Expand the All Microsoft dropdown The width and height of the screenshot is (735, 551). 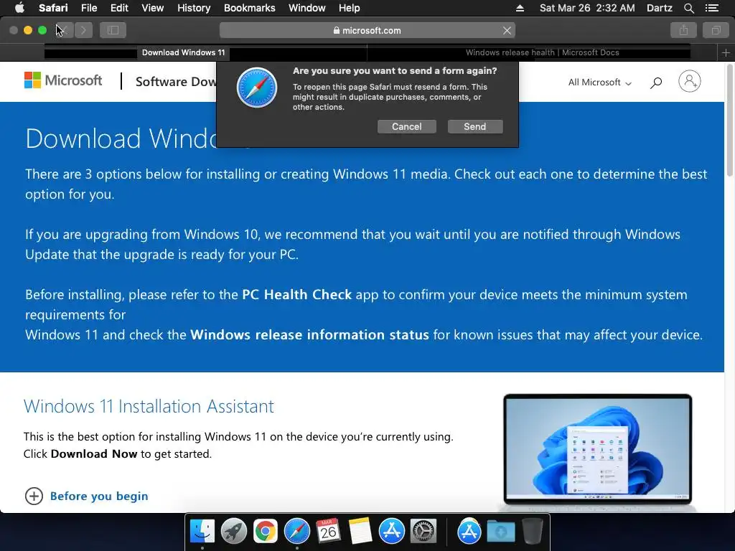600,83
